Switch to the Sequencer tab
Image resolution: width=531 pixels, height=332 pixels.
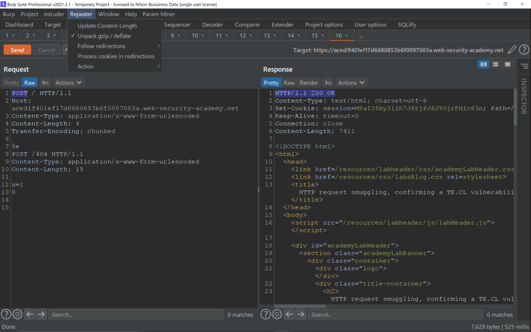coord(177,25)
